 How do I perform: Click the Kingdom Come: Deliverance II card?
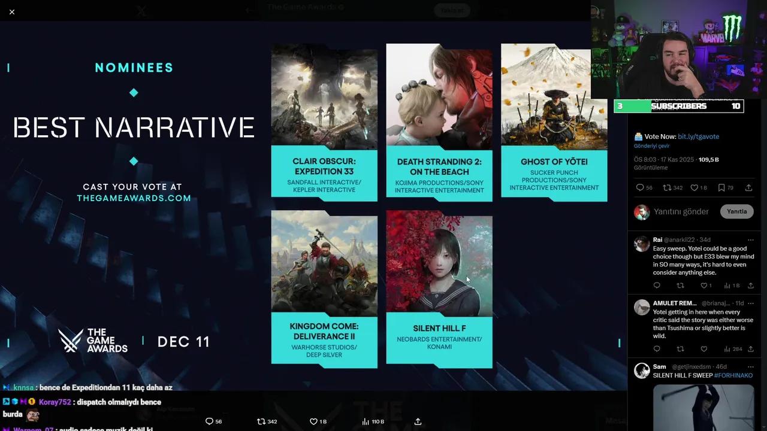324,289
